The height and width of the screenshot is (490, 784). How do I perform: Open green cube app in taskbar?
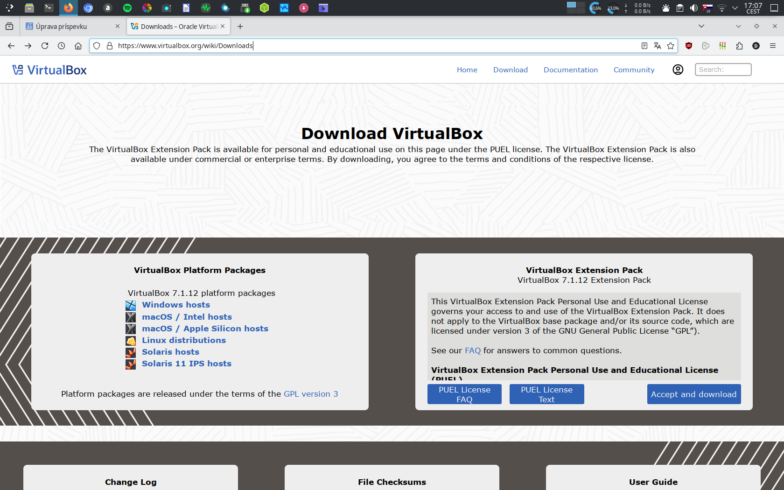pyautogui.click(x=265, y=8)
